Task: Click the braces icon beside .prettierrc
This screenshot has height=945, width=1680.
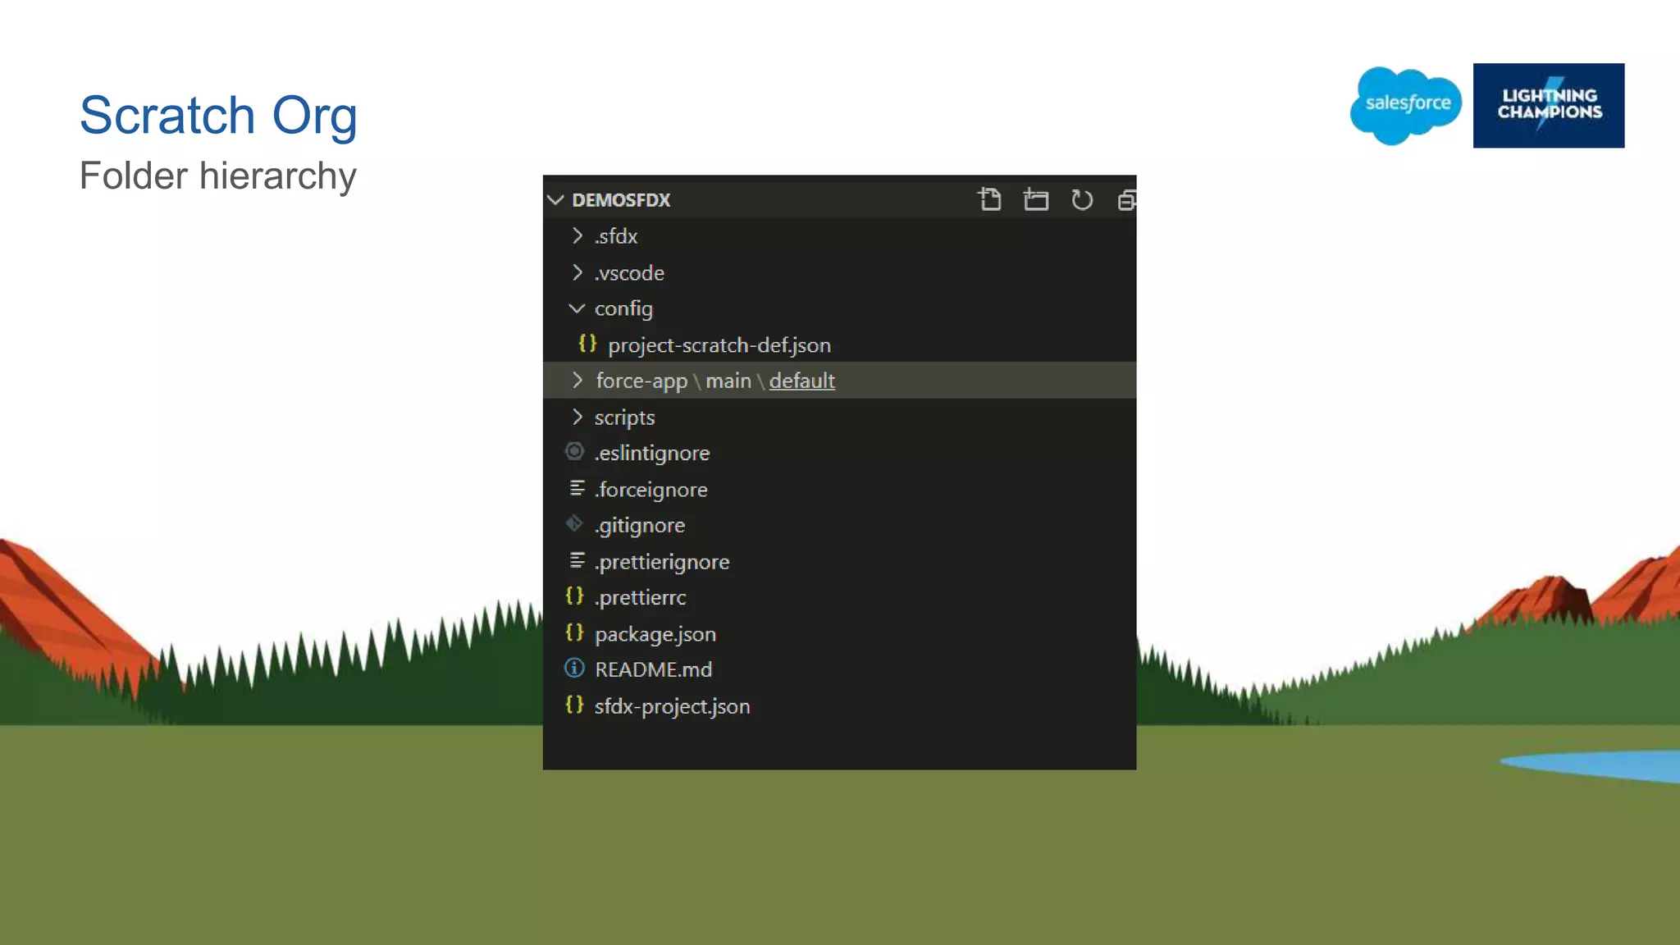Action: [x=574, y=596]
